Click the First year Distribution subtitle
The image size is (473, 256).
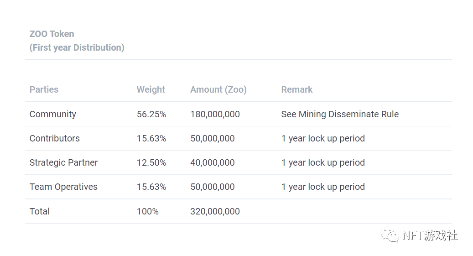pos(77,47)
